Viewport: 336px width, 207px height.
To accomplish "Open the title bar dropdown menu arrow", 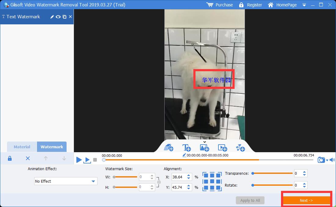I will coord(304,5).
